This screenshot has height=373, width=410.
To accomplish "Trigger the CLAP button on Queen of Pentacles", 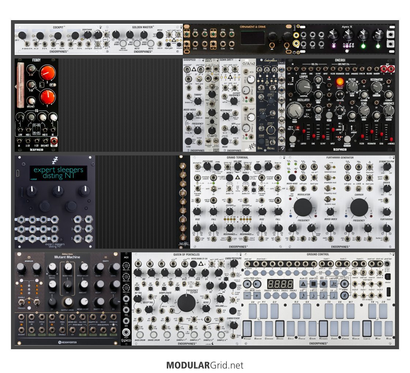I will point(167,335).
